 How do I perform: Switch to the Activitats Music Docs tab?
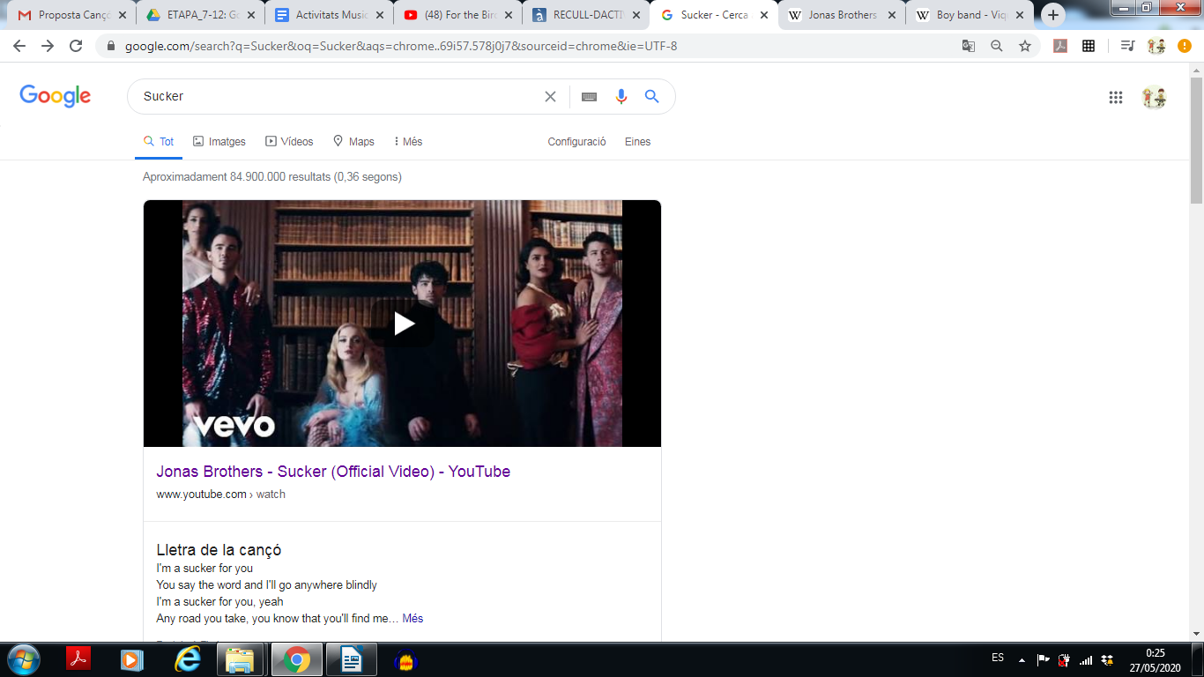tap(329, 15)
